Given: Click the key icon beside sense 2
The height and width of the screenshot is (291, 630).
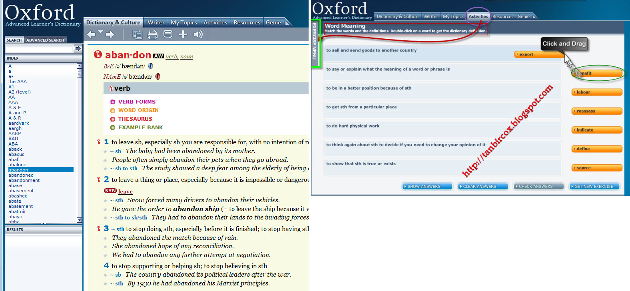Looking at the screenshot, I should [x=99, y=179].
